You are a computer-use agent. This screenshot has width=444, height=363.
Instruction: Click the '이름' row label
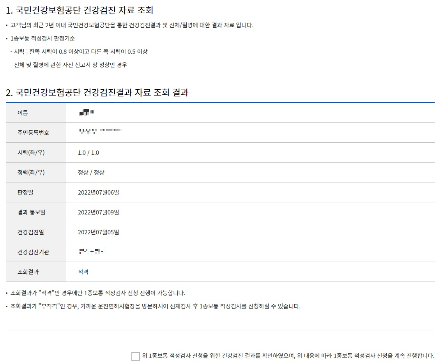23,113
